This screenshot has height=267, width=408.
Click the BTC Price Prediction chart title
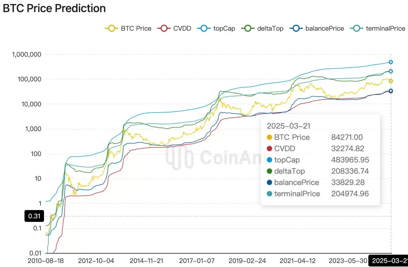click(x=54, y=8)
